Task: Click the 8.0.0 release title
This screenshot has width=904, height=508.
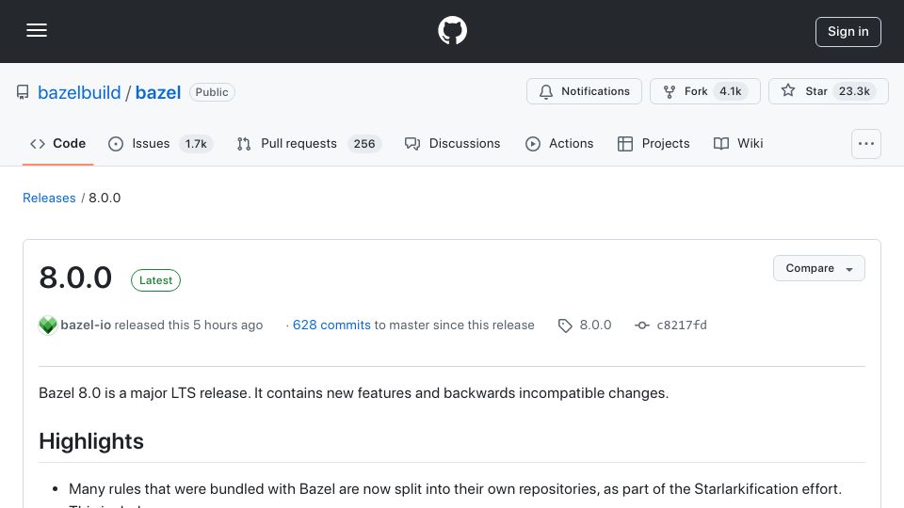Action: pyautogui.click(x=75, y=278)
